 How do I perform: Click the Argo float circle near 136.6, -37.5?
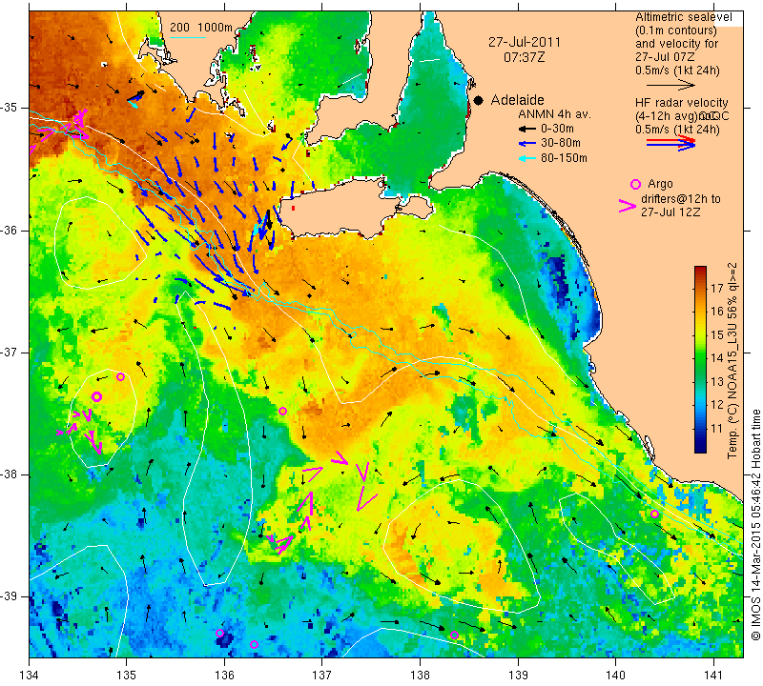[x=282, y=412]
